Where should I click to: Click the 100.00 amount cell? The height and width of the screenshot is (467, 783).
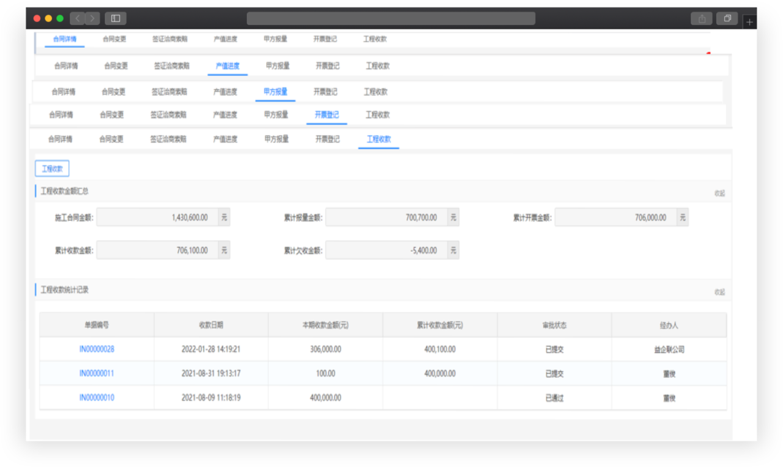[325, 373]
